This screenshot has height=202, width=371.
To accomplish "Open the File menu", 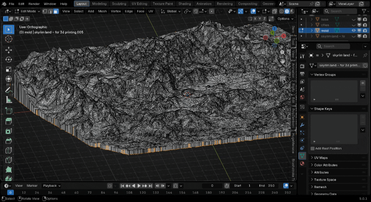I will pos(11,4).
